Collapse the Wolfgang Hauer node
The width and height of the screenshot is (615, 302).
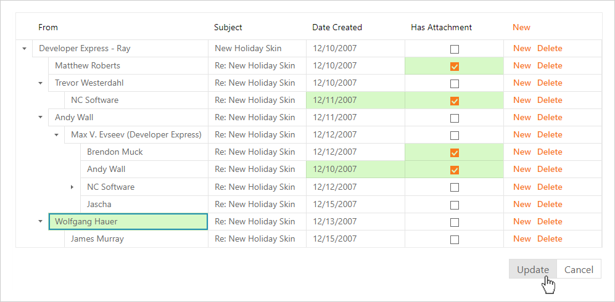tap(40, 221)
